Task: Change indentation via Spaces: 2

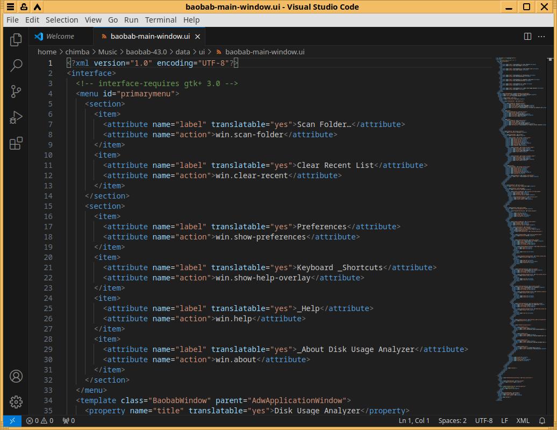Action: coord(452,421)
